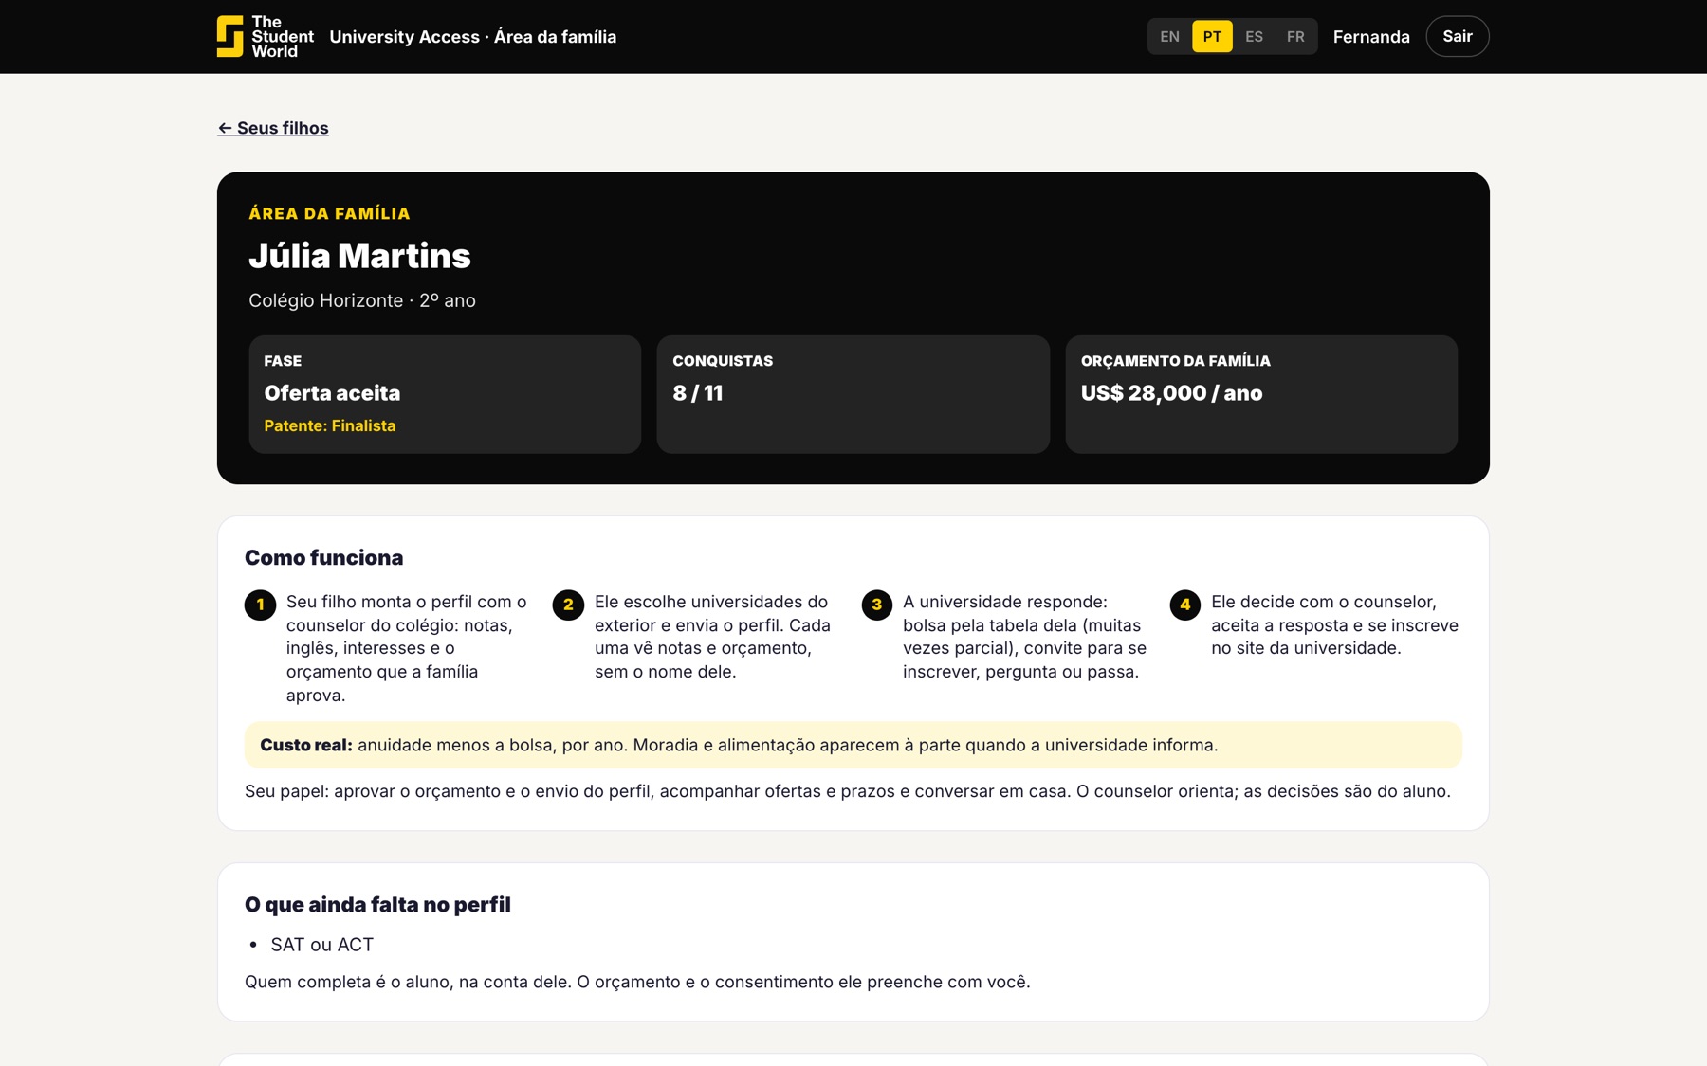Click the FASE card label

click(283, 361)
